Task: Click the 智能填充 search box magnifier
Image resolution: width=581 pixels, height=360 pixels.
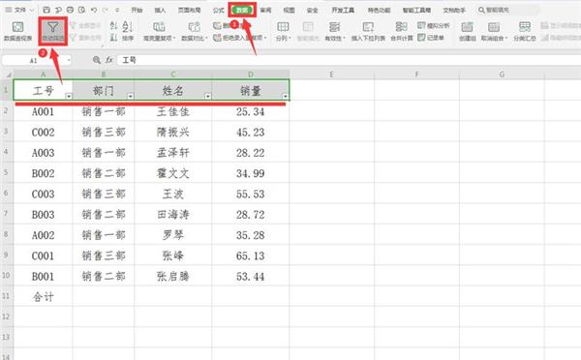Action: click(481, 10)
